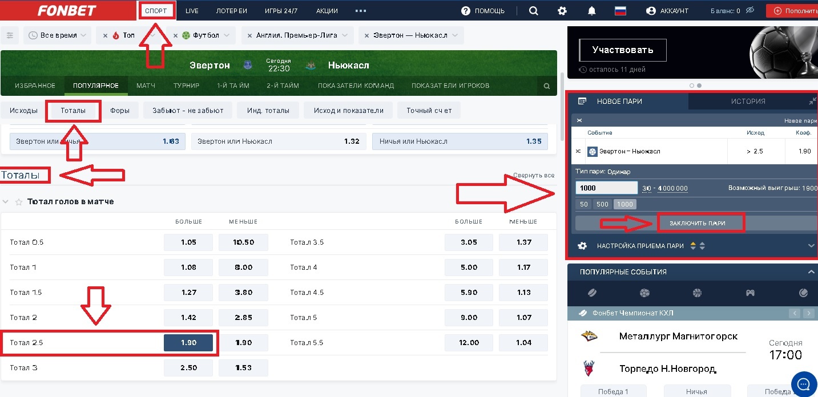
Task: Remove the Топ filter chip
Action: click(105, 35)
